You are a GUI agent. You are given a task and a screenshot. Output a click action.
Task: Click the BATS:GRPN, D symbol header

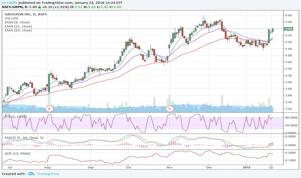[15, 7]
